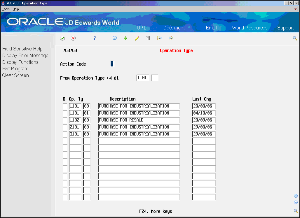Click Last Chg date 28/08/06
This screenshot has width=300, height=218.
pos(204,106)
